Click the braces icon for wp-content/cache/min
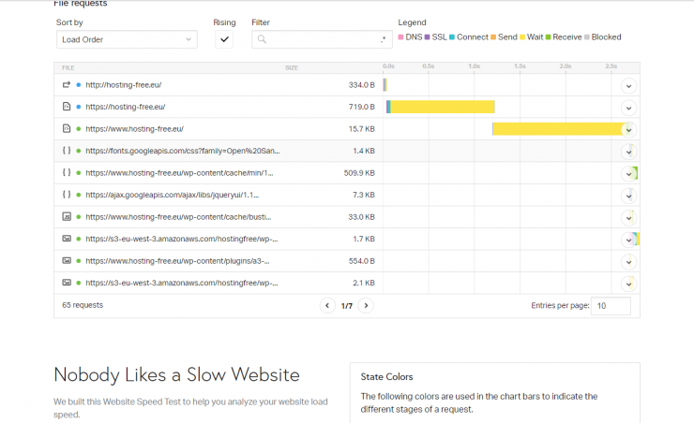Image resolution: width=694 pixels, height=423 pixels. click(67, 172)
